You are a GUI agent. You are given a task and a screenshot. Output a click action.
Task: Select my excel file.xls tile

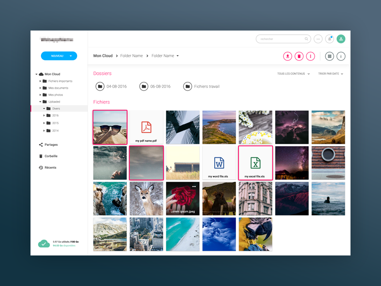256,163
